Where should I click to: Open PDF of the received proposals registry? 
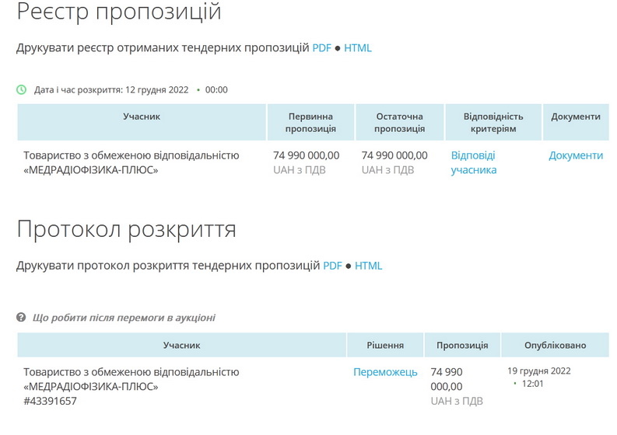pyautogui.click(x=321, y=48)
